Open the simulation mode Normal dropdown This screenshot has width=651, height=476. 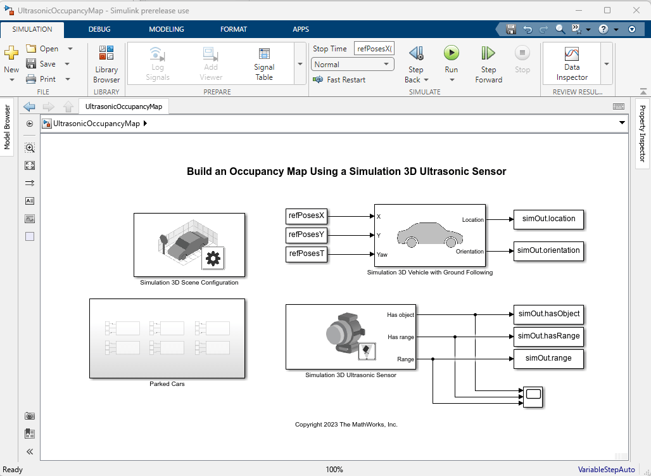click(x=353, y=65)
